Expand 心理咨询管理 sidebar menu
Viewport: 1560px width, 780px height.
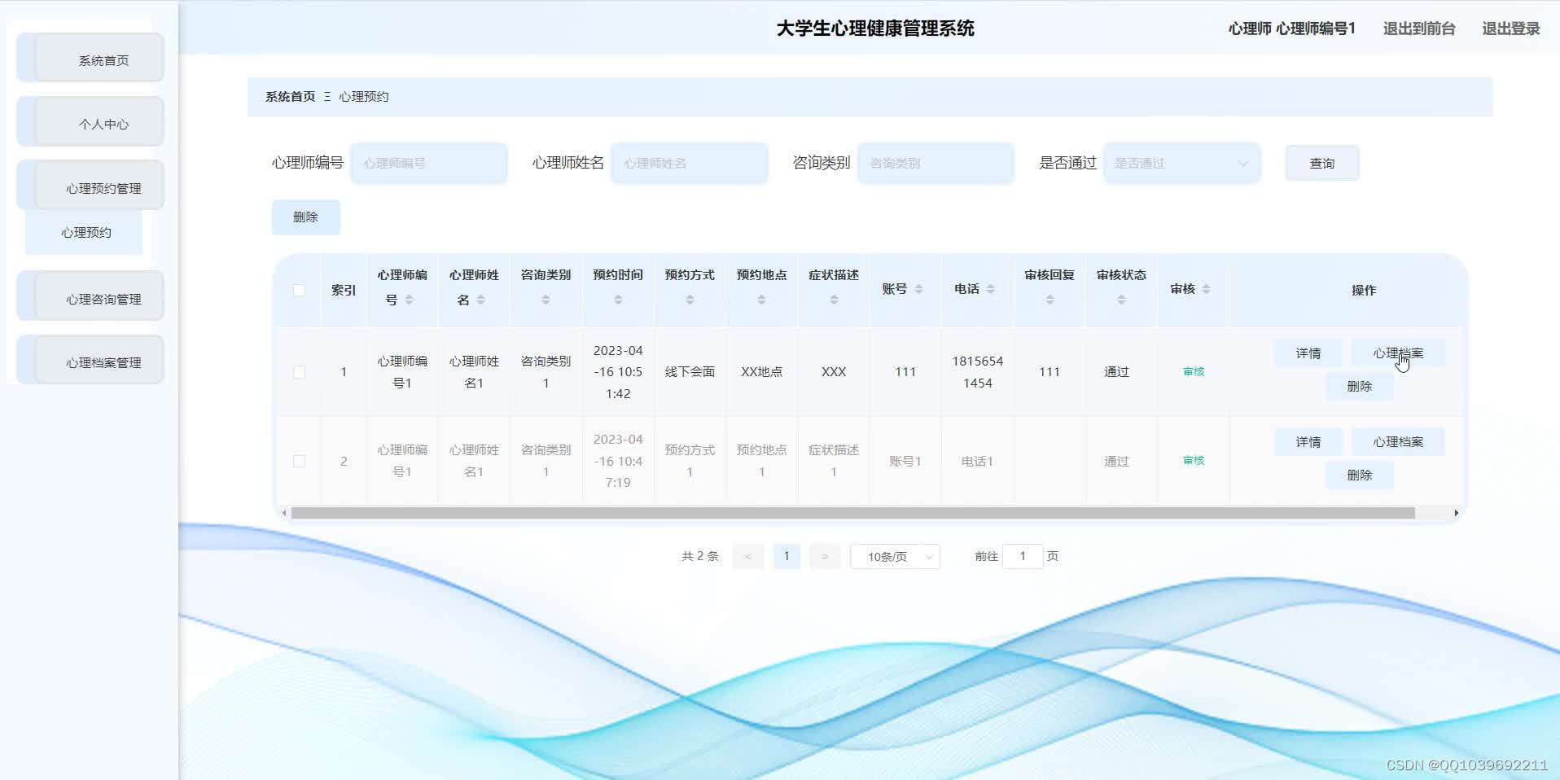[x=90, y=297]
